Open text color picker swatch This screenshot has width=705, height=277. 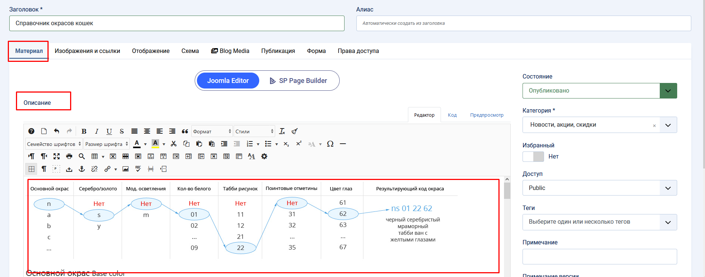(137, 144)
